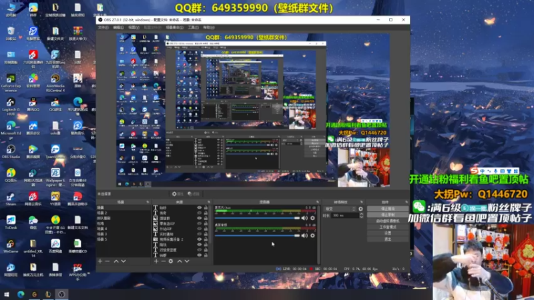Open Logitech G HUB desktop shortcut
534x300 pixels.
pyautogui.click(x=11, y=106)
